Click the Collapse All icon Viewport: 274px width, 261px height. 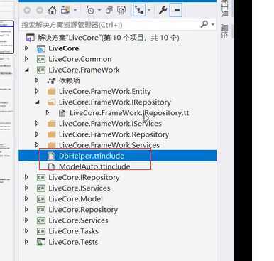pyautogui.click(x=109, y=10)
